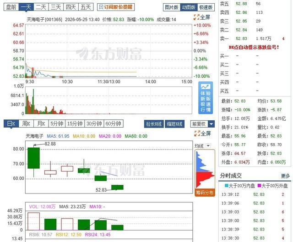The image size is (293, 242).
Task: Click the RSI12: 12.50 label
Action: [69, 235]
